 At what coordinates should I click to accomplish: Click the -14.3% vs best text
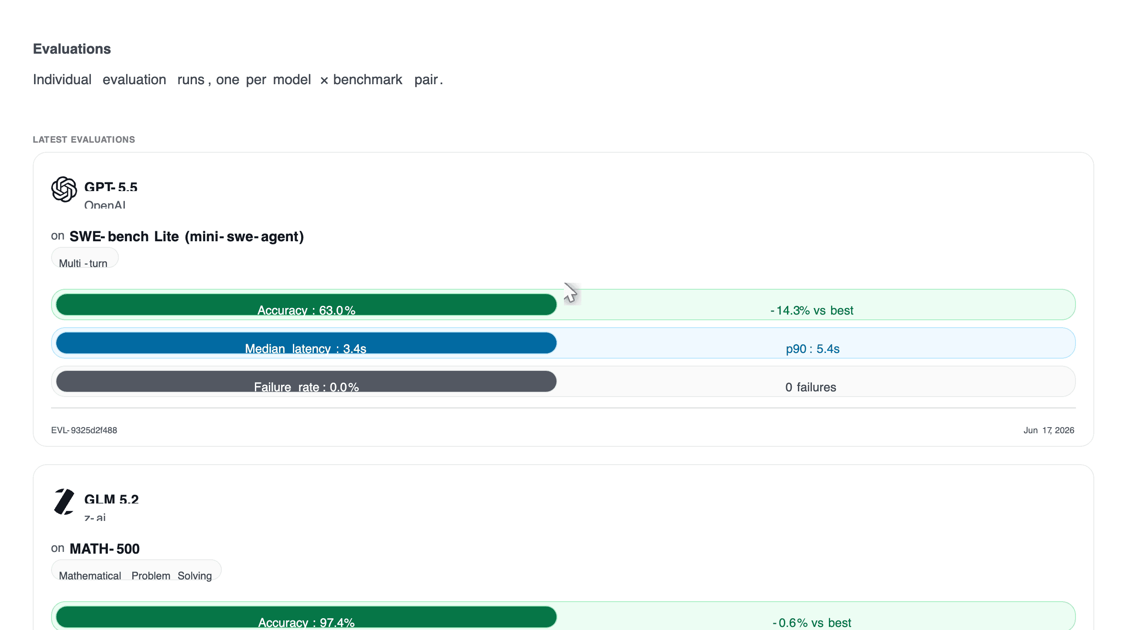(811, 310)
